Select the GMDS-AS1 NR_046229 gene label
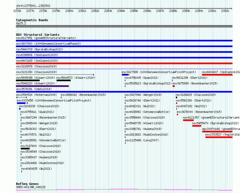240x193 pixels. [x=31, y=187]
